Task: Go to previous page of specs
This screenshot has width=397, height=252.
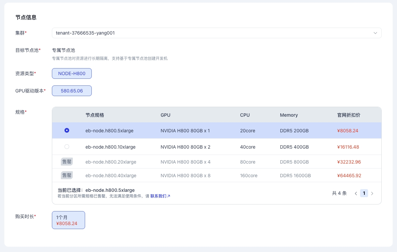Action: [356, 193]
